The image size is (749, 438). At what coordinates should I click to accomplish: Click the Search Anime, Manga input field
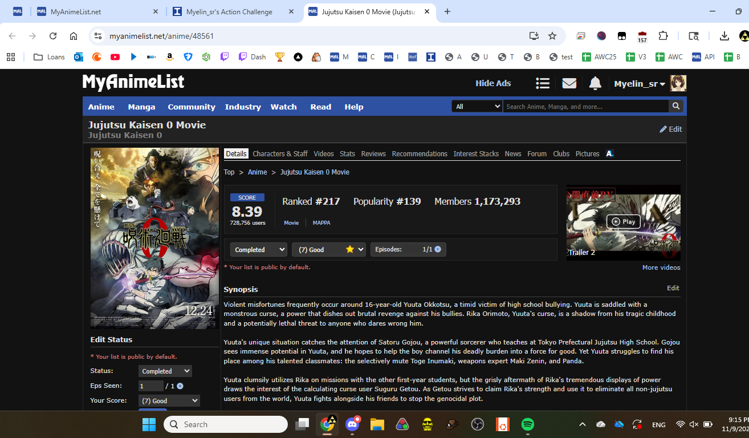(x=585, y=106)
